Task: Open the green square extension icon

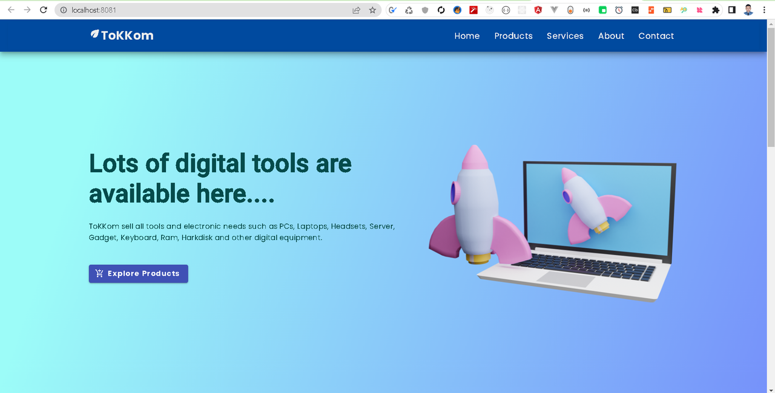Action: [602, 10]
